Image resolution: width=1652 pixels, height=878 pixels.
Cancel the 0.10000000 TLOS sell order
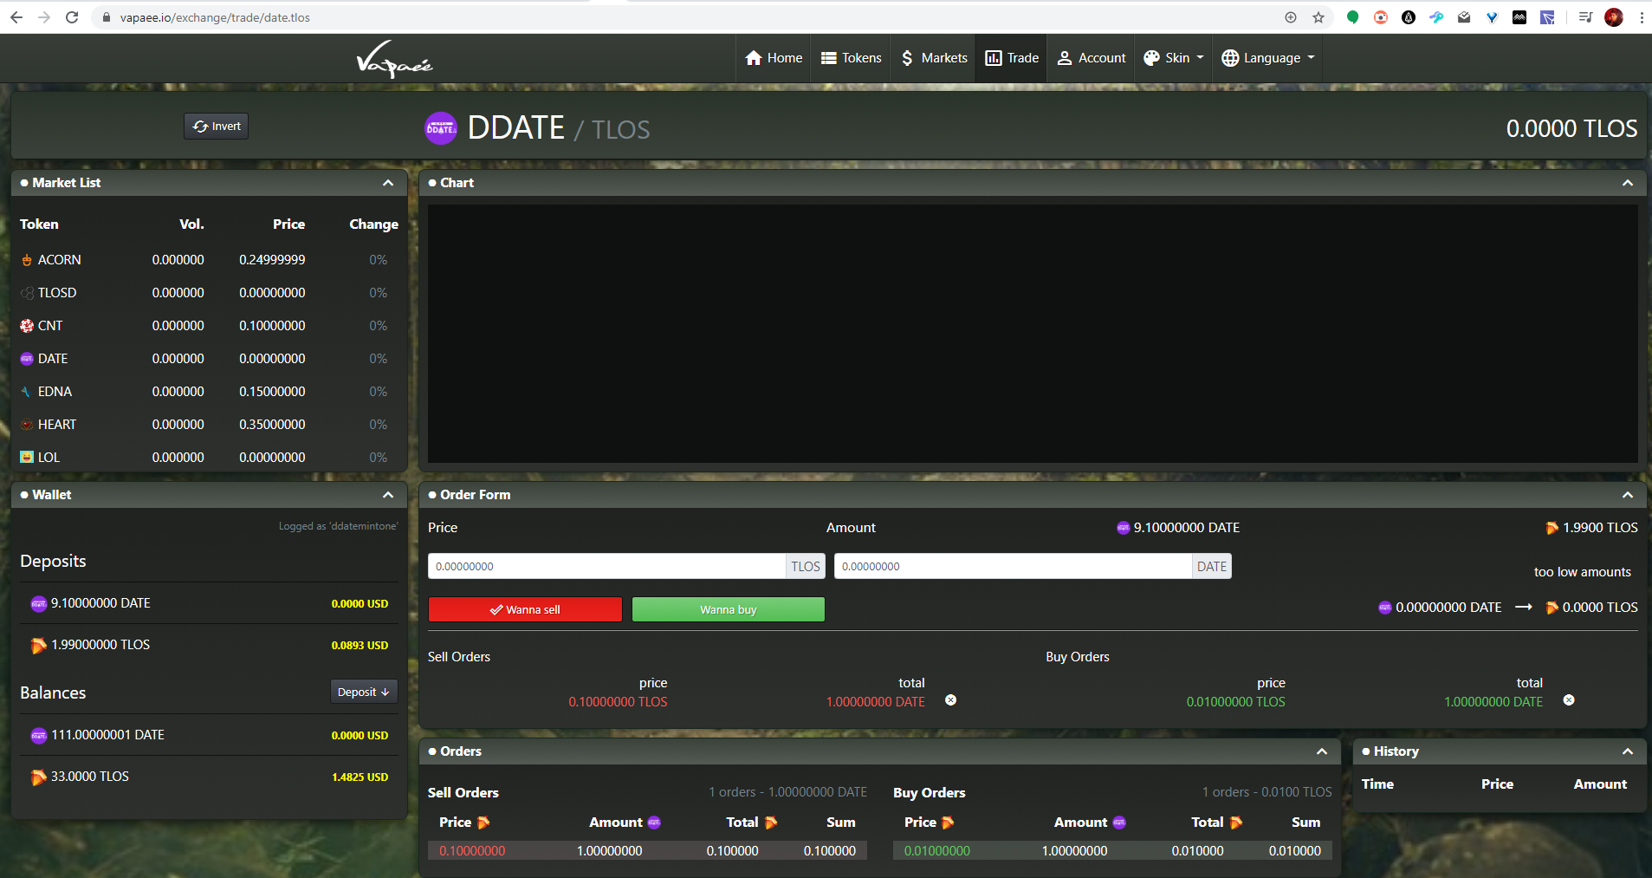950,700
